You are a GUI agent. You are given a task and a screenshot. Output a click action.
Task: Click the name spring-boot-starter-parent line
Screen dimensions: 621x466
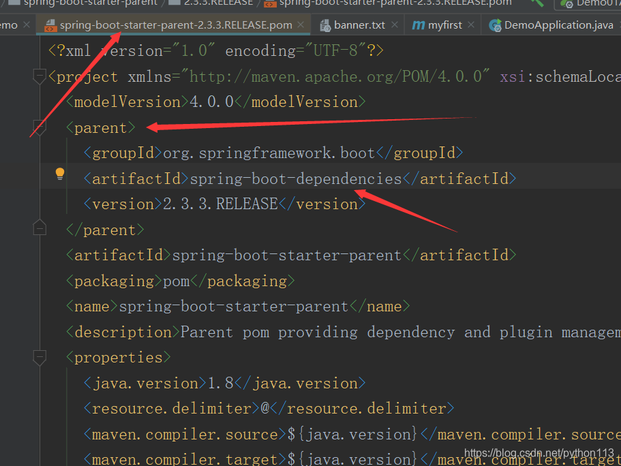point(238,307)
